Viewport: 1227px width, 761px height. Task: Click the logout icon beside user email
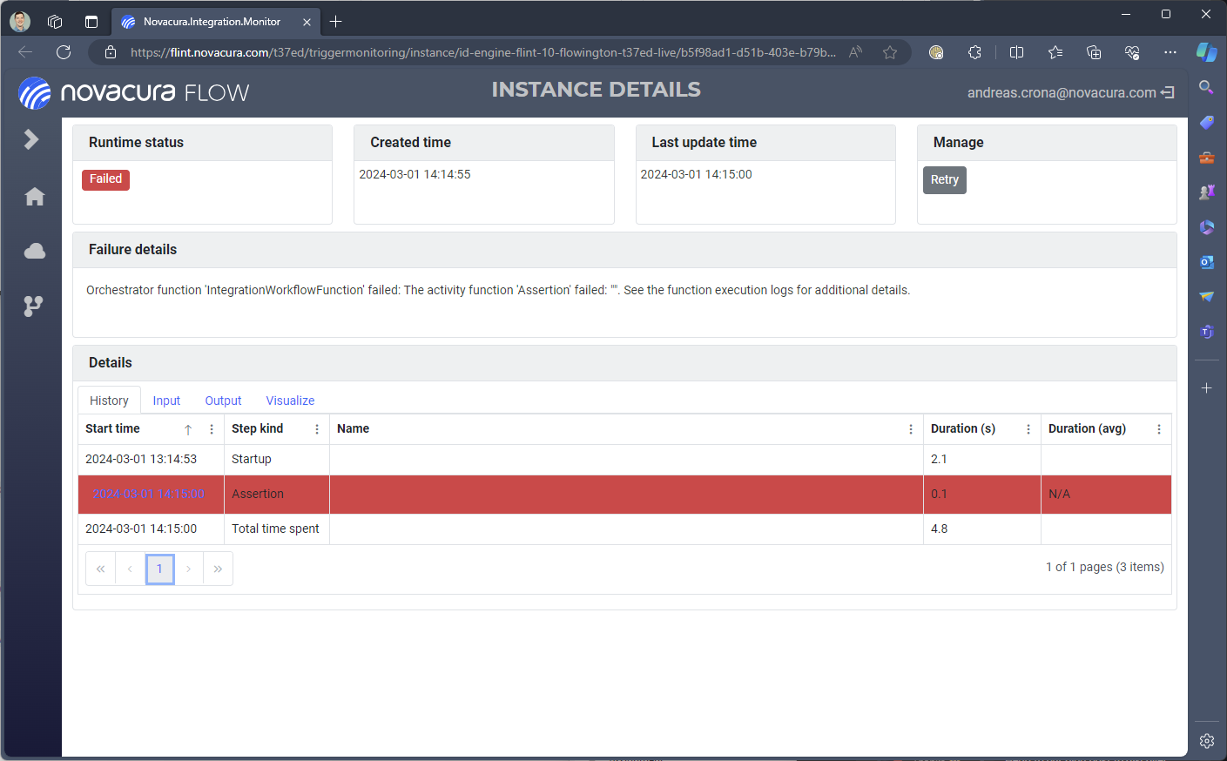click(x=1168, y=92)
